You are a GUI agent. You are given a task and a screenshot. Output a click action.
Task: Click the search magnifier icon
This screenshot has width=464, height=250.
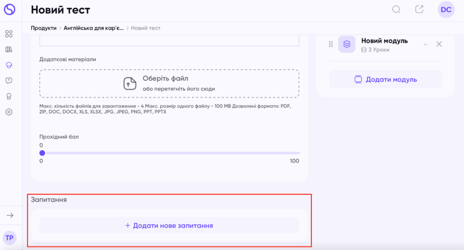click(396, 10)
